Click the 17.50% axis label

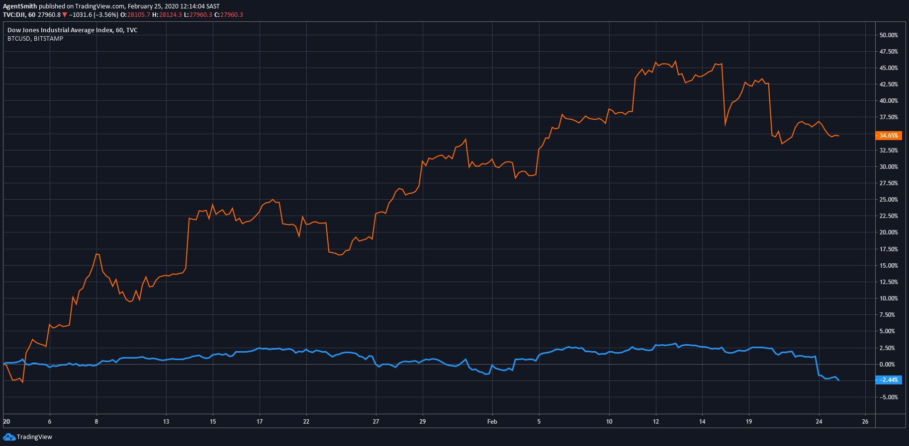[889, 249]
